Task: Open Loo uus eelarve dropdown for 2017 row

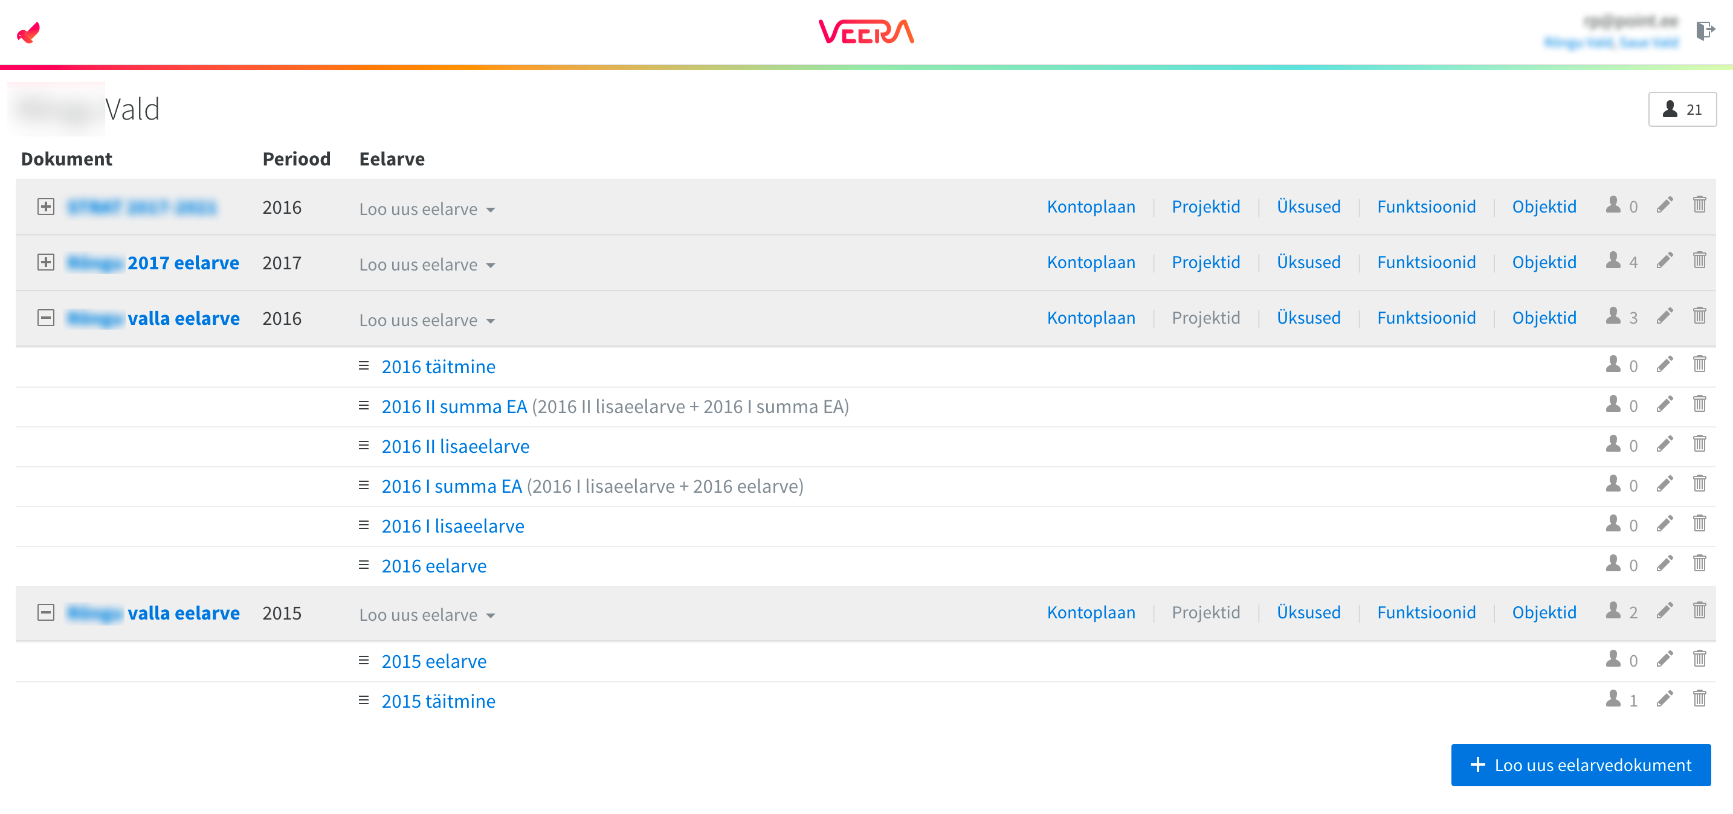Action: tap(427, 265)
